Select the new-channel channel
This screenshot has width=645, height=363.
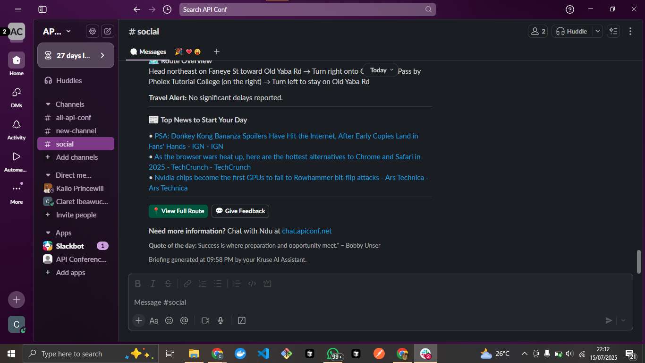[x=76, y=131]
